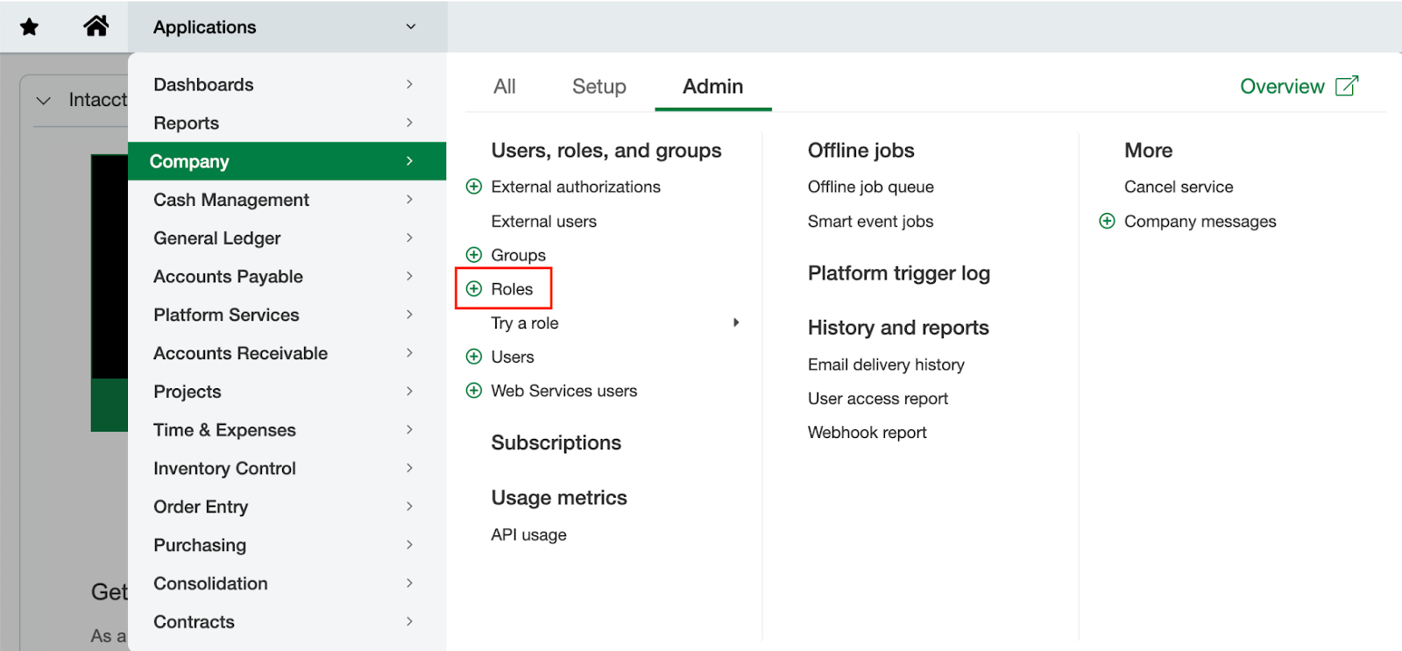This screenshot has height=651, width=1402.
Task: Expand Reports submenu arrow
Action: pyautogui.click(x=409, y=123)
